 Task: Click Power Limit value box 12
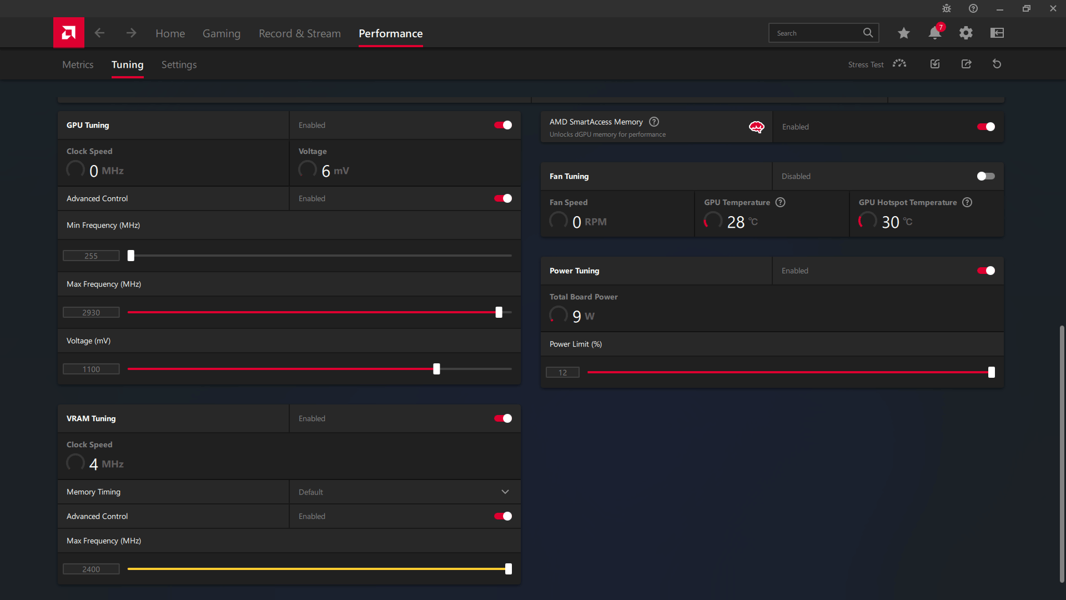point(562,372)
